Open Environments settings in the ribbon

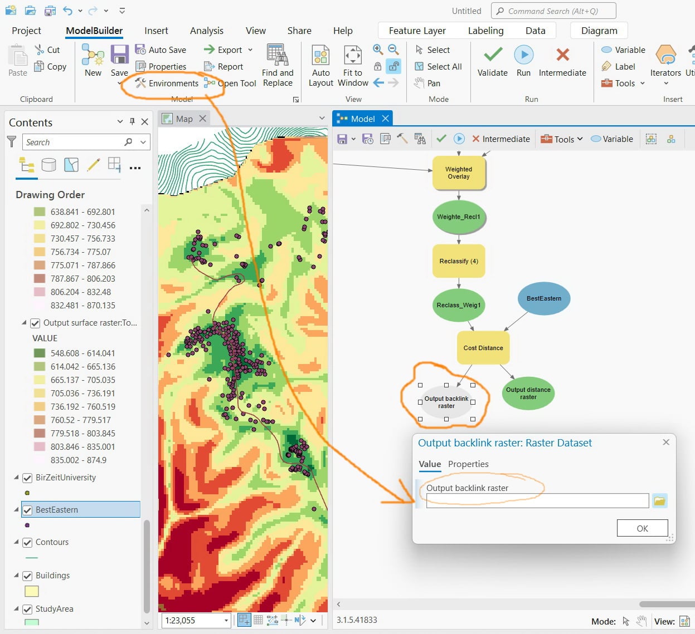pos(167,83)
